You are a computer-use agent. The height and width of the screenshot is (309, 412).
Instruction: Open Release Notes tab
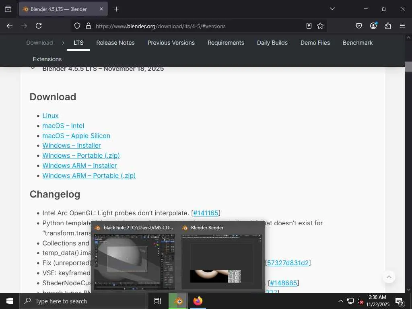115,43
